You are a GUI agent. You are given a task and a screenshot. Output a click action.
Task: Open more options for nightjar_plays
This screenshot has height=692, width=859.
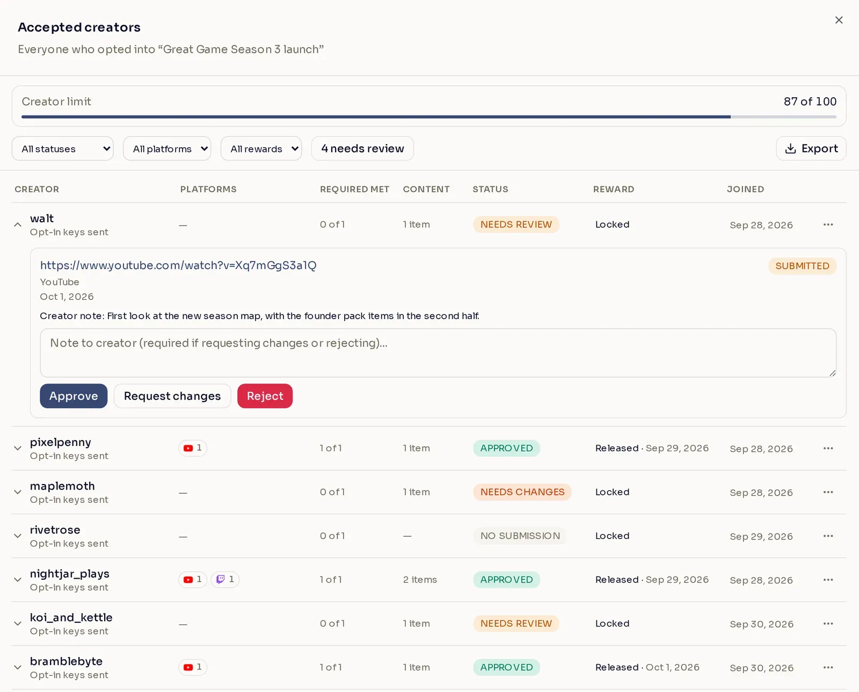pyautogui.click(x=828, y=580)
